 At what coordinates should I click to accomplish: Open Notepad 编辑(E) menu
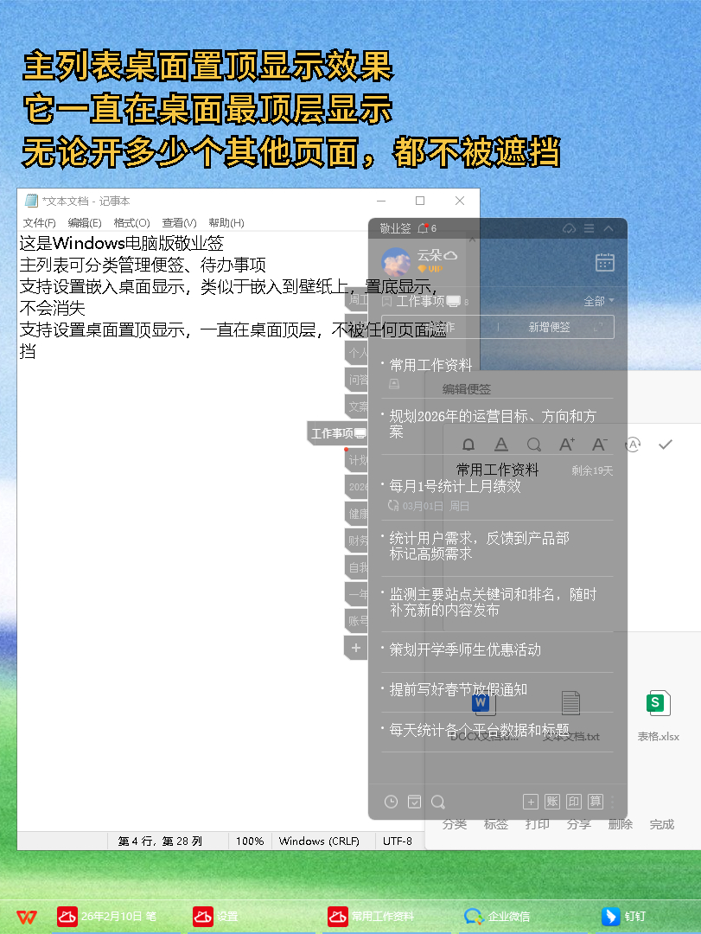[85, 223]
